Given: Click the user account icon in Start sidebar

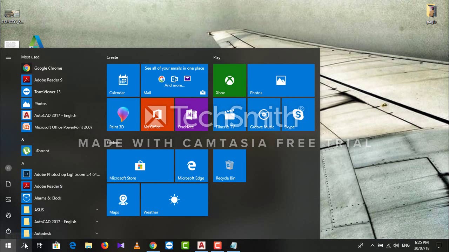Looking at the screenshot, I should coord(8,168).
